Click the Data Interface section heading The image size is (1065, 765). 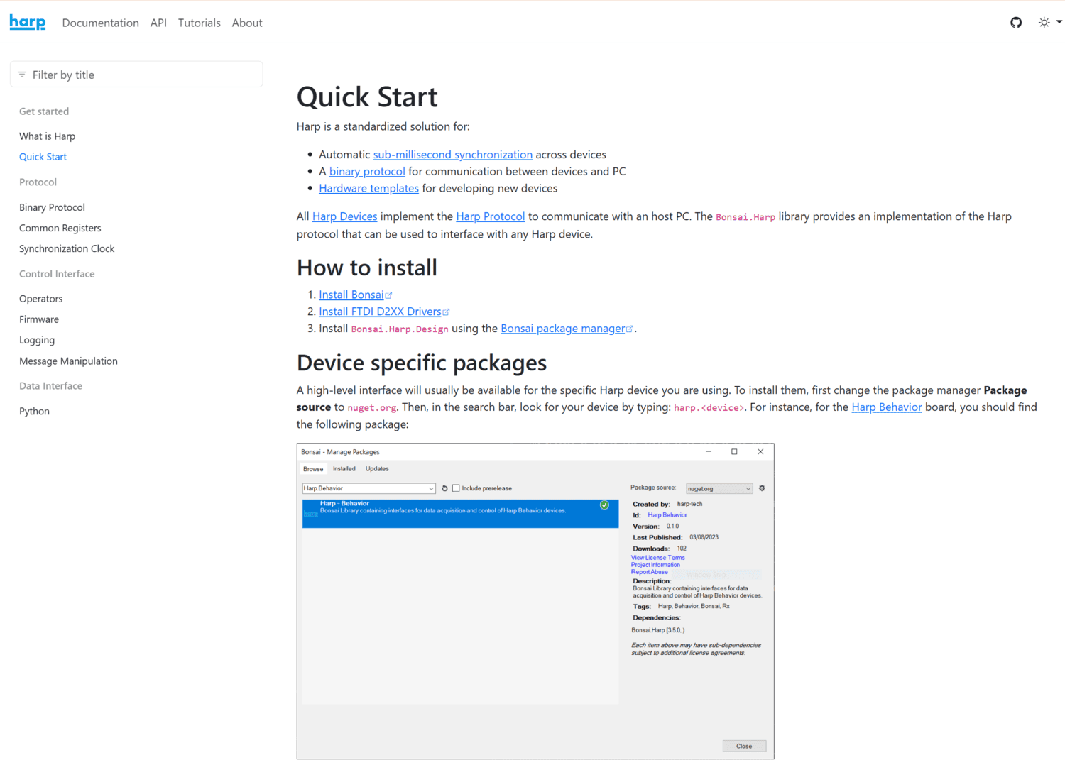50,386
